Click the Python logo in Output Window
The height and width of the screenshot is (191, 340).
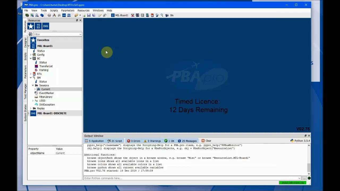(292, 141)
